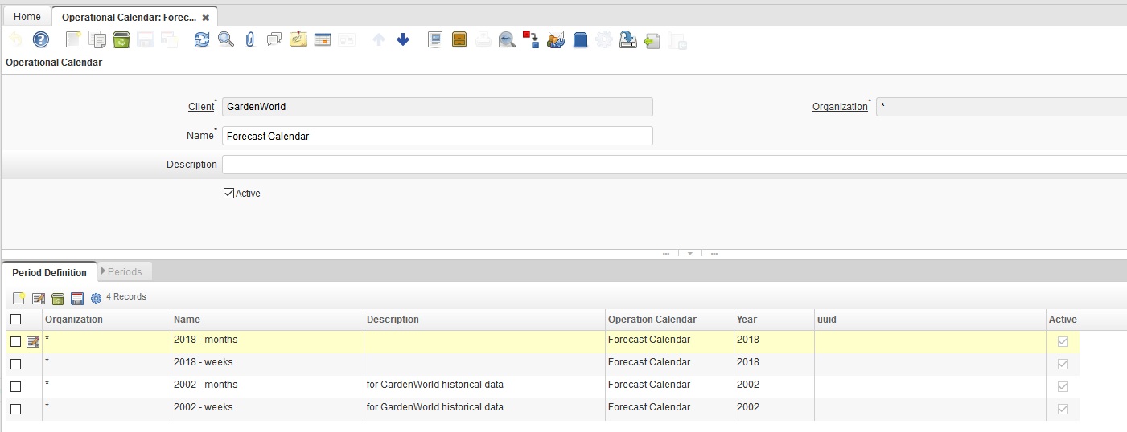This screenshot has height=432, width=1127.
Task: Click into the Description input field
Action: (674, 165)
